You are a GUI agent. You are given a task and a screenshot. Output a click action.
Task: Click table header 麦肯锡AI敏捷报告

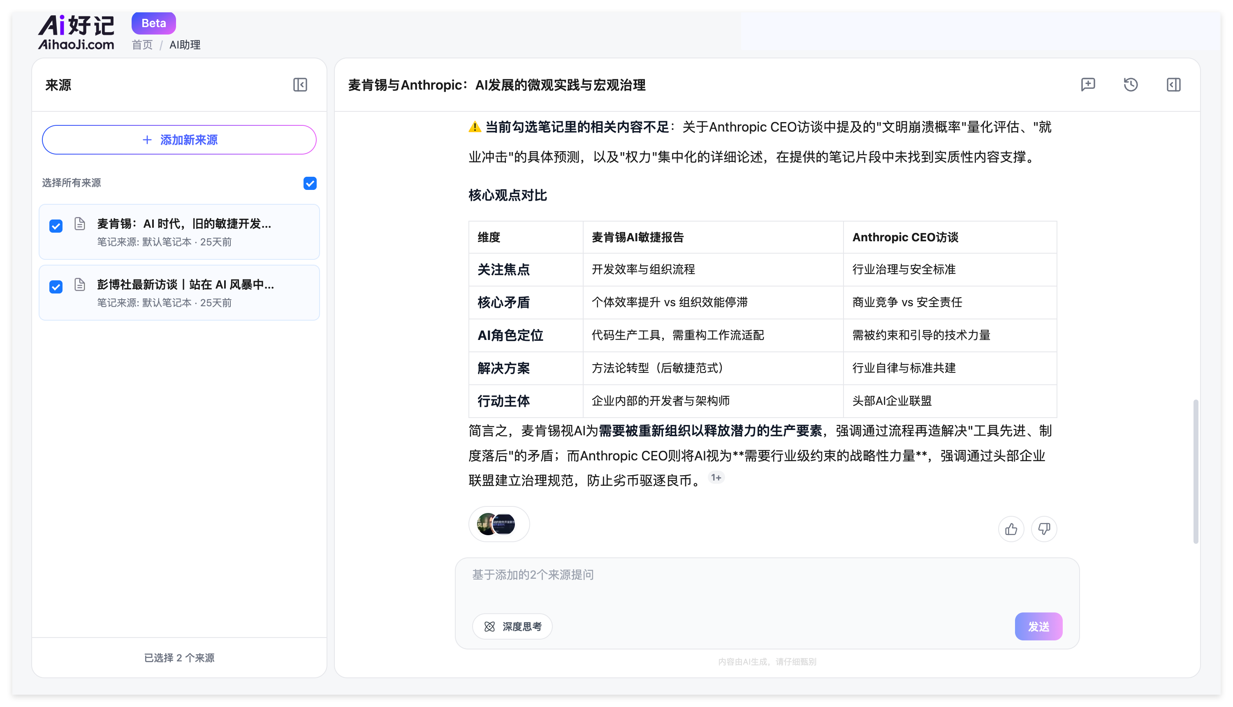tap(637, 237)
